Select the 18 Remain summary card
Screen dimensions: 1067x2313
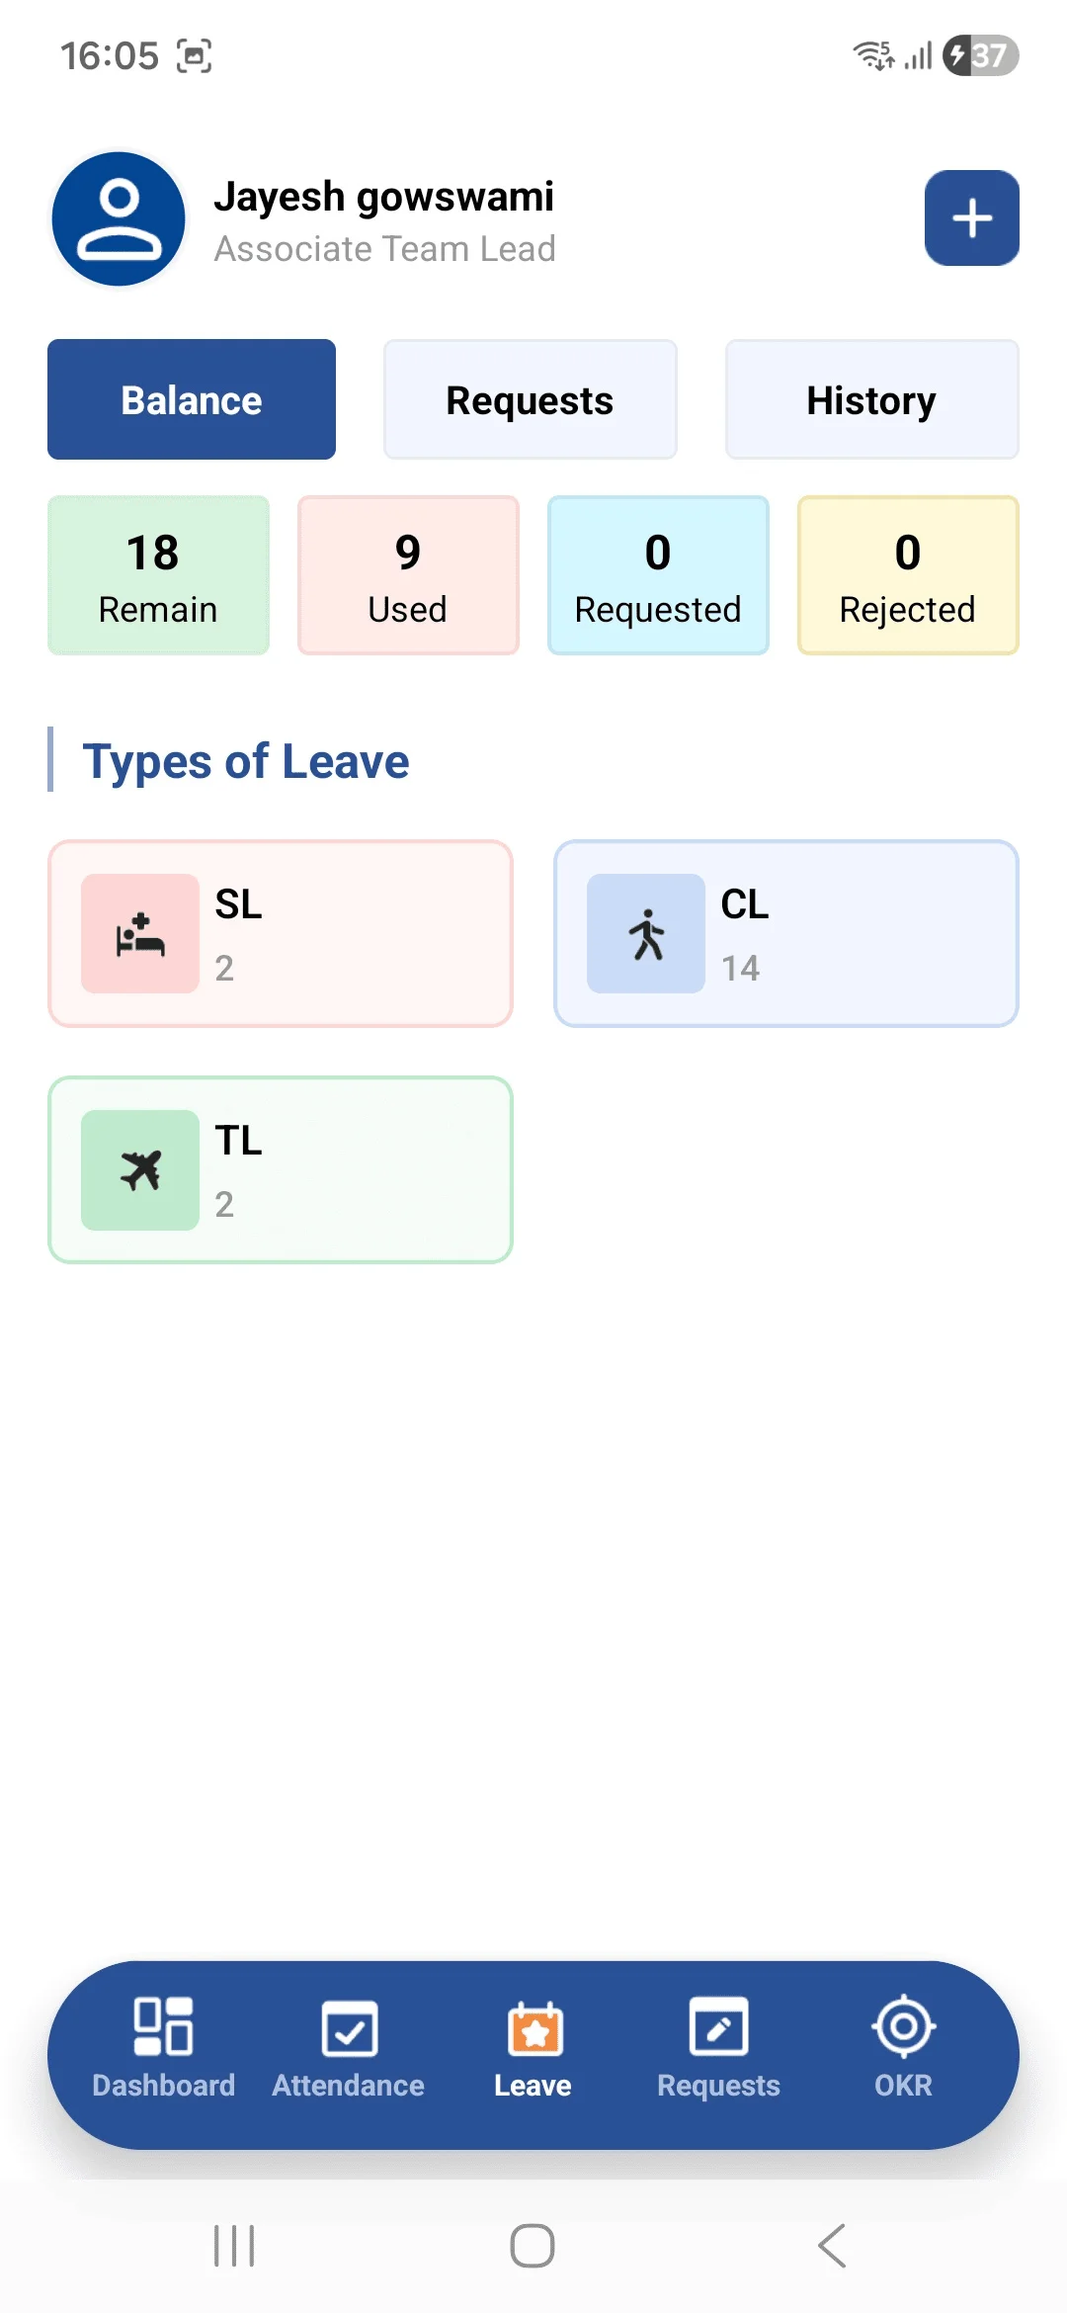tap(158, 575)
